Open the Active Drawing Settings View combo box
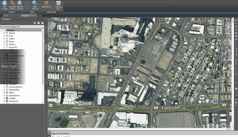238x137 pixels. [x=22, y=27]
